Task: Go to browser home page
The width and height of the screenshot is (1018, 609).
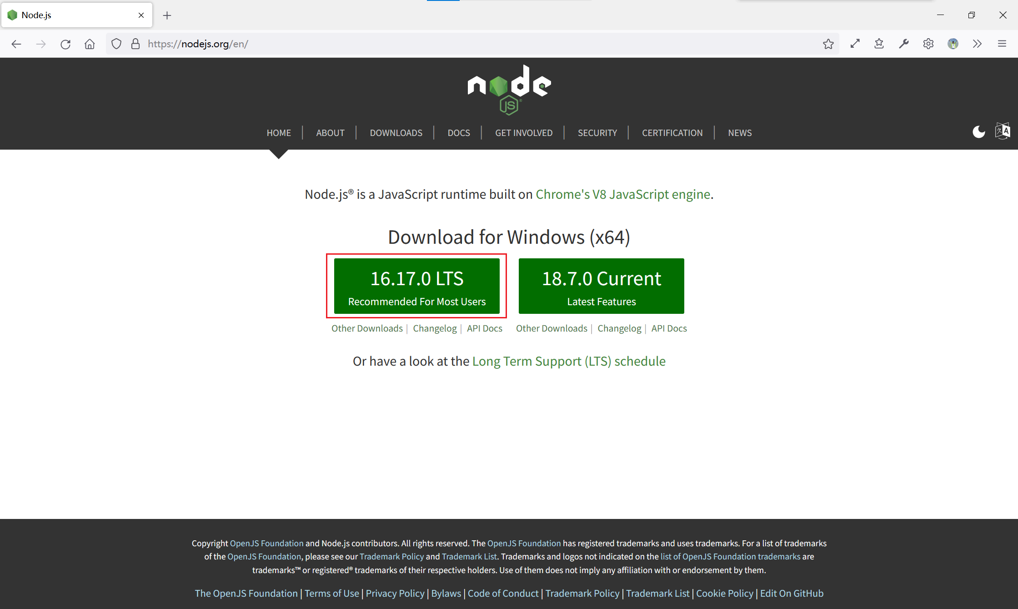Action: click(90, 44)
